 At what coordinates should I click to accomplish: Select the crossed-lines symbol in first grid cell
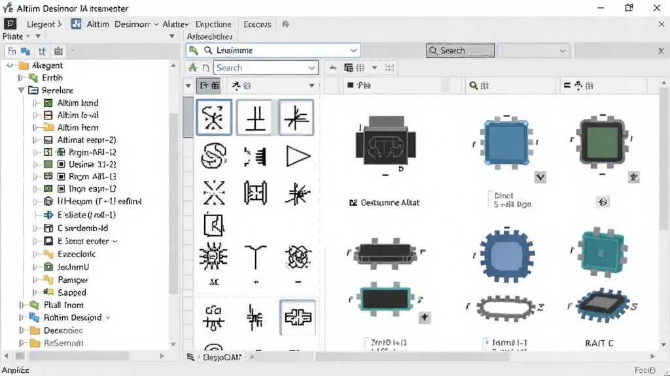214,117
